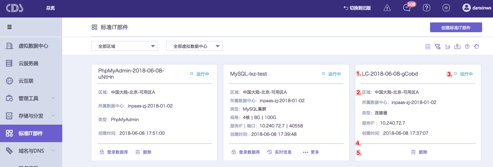Click 切换到旧版 to switch to the old version
493x167 pixels.
click(357, 8)
